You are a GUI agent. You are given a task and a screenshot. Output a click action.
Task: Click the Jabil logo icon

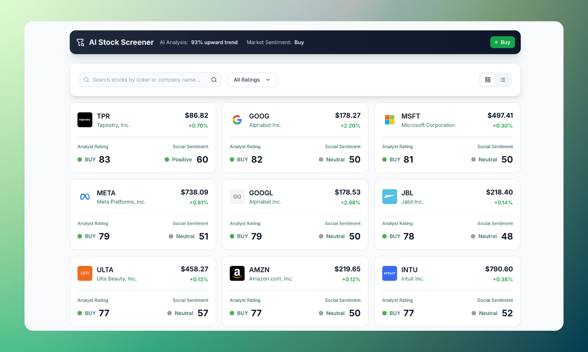pyautogui.click(x=389, y=196)
